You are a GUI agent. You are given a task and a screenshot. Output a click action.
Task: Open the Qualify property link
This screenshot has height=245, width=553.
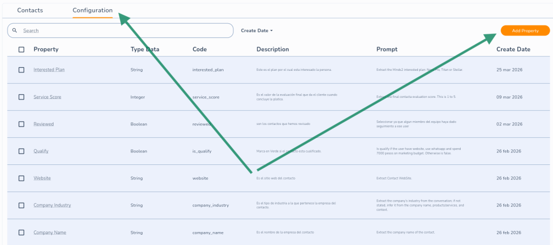41,151
